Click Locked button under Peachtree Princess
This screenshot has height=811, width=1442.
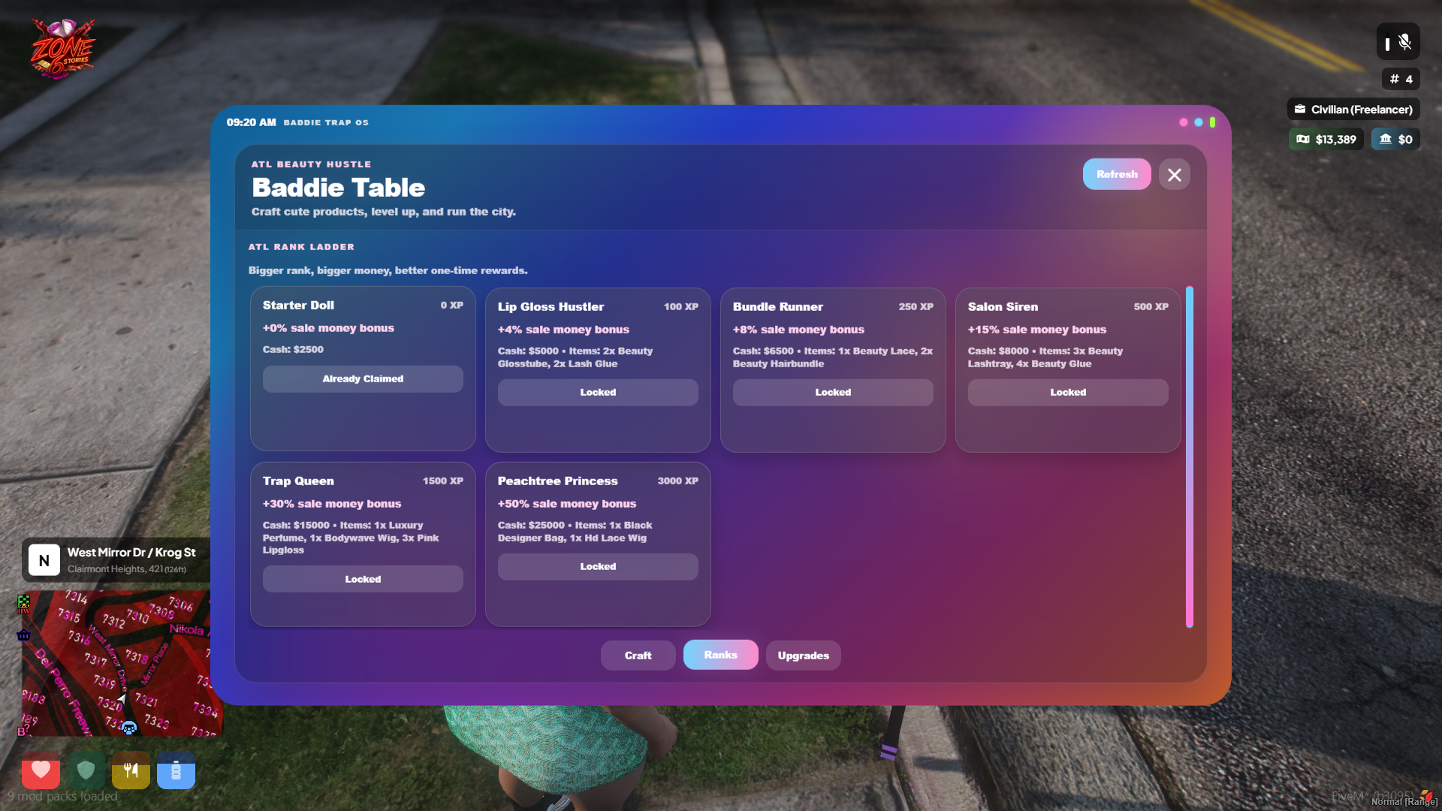pos(598,567)
